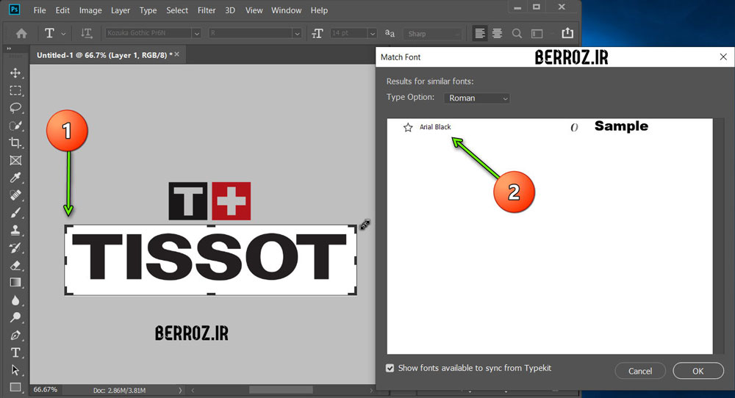Image resolution: width=735 pixels, height=398 pixels.
Task: Open the Type menu
Action: point(148,10)
